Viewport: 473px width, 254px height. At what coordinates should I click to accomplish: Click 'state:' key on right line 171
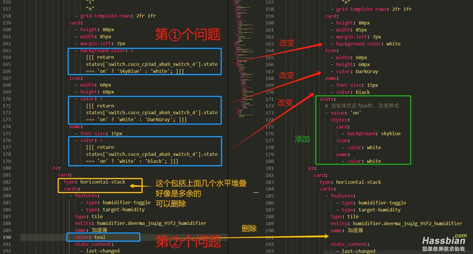[327, 99]
